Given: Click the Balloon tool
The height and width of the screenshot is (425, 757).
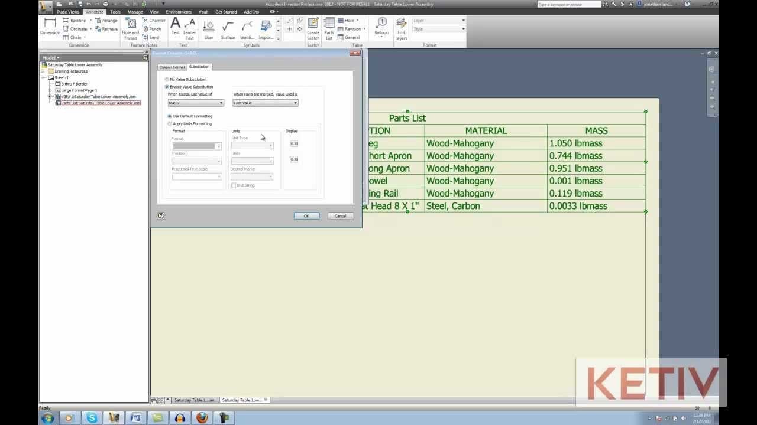Looking at the screenshot, I should [381, 27].
